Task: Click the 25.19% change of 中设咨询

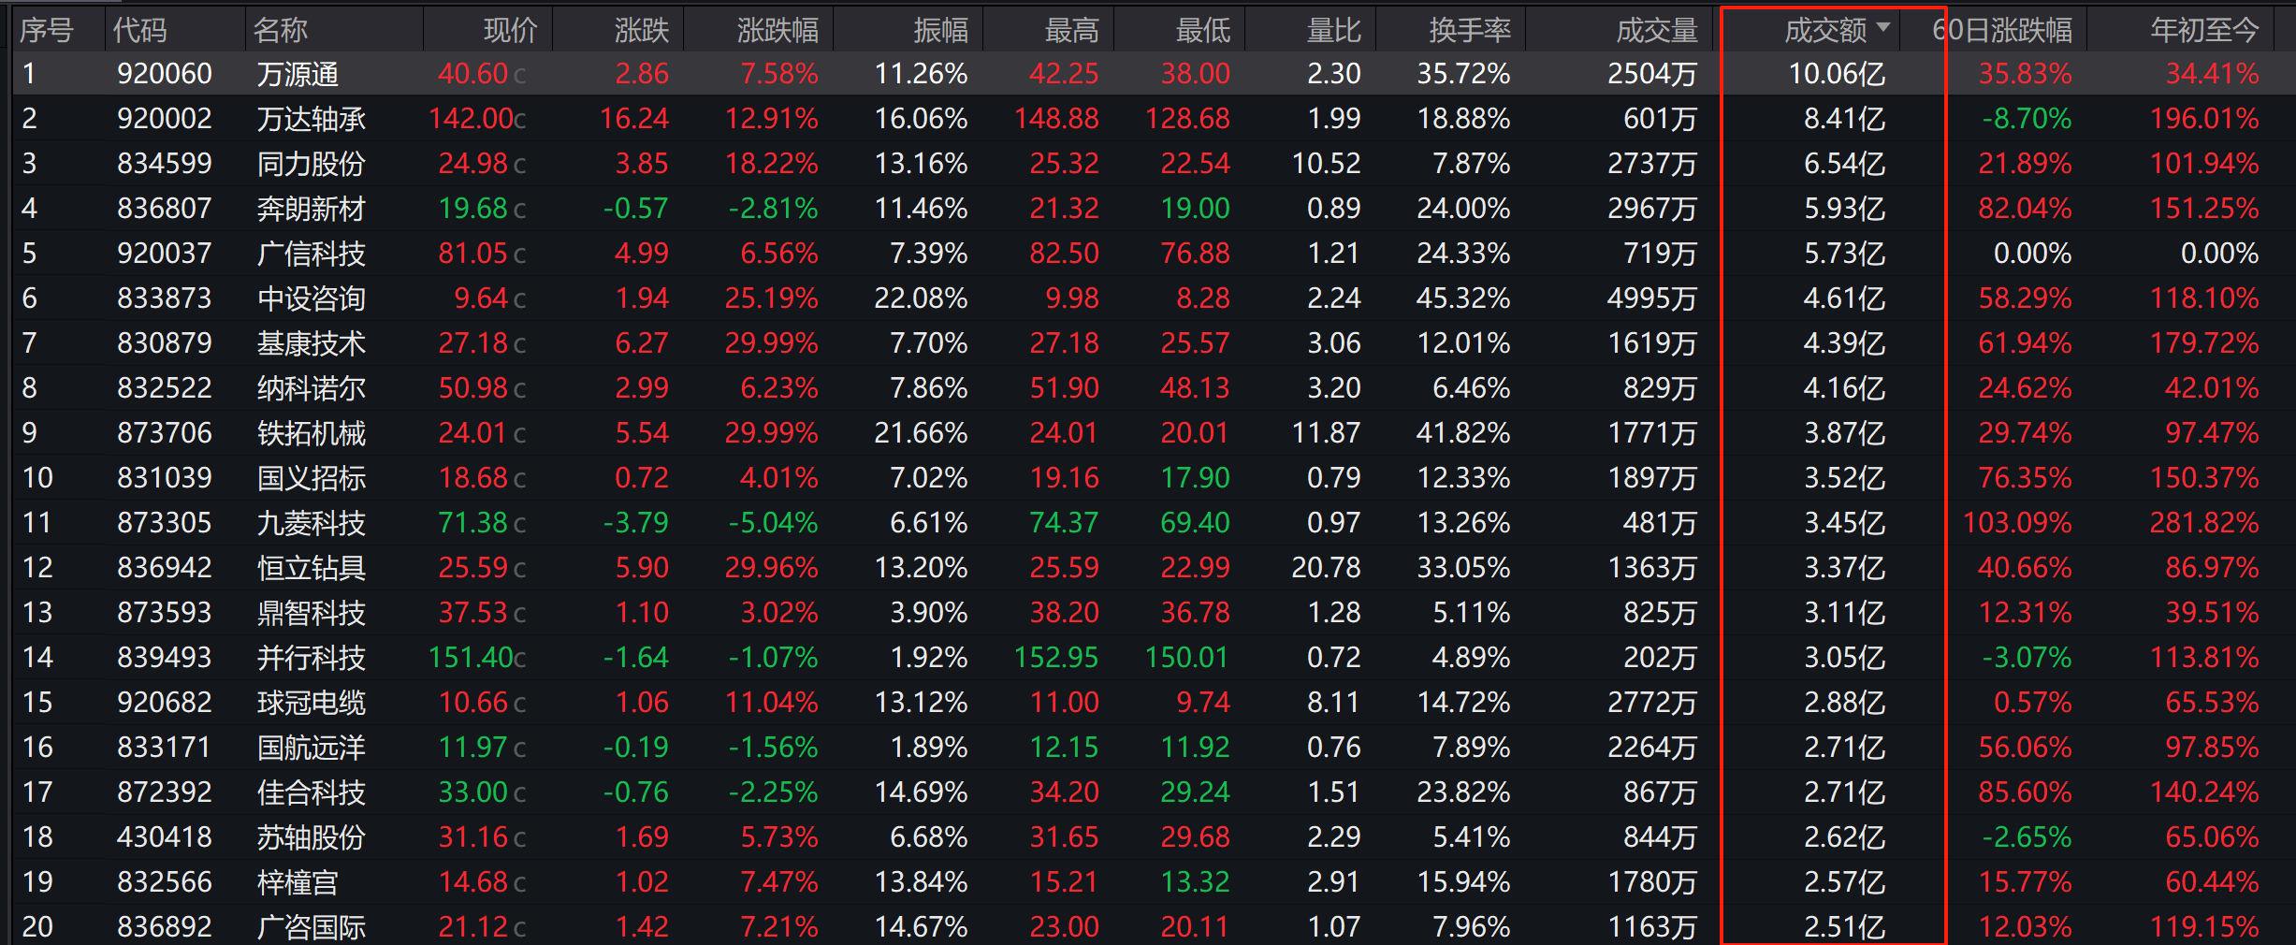Action: 772,298
